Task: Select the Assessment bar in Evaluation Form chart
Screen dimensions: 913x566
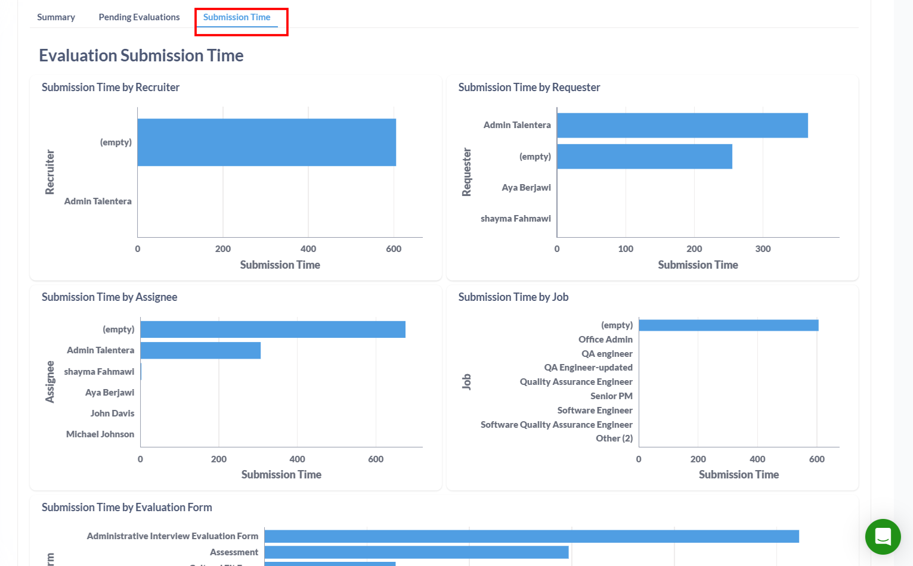Action: 416,552
